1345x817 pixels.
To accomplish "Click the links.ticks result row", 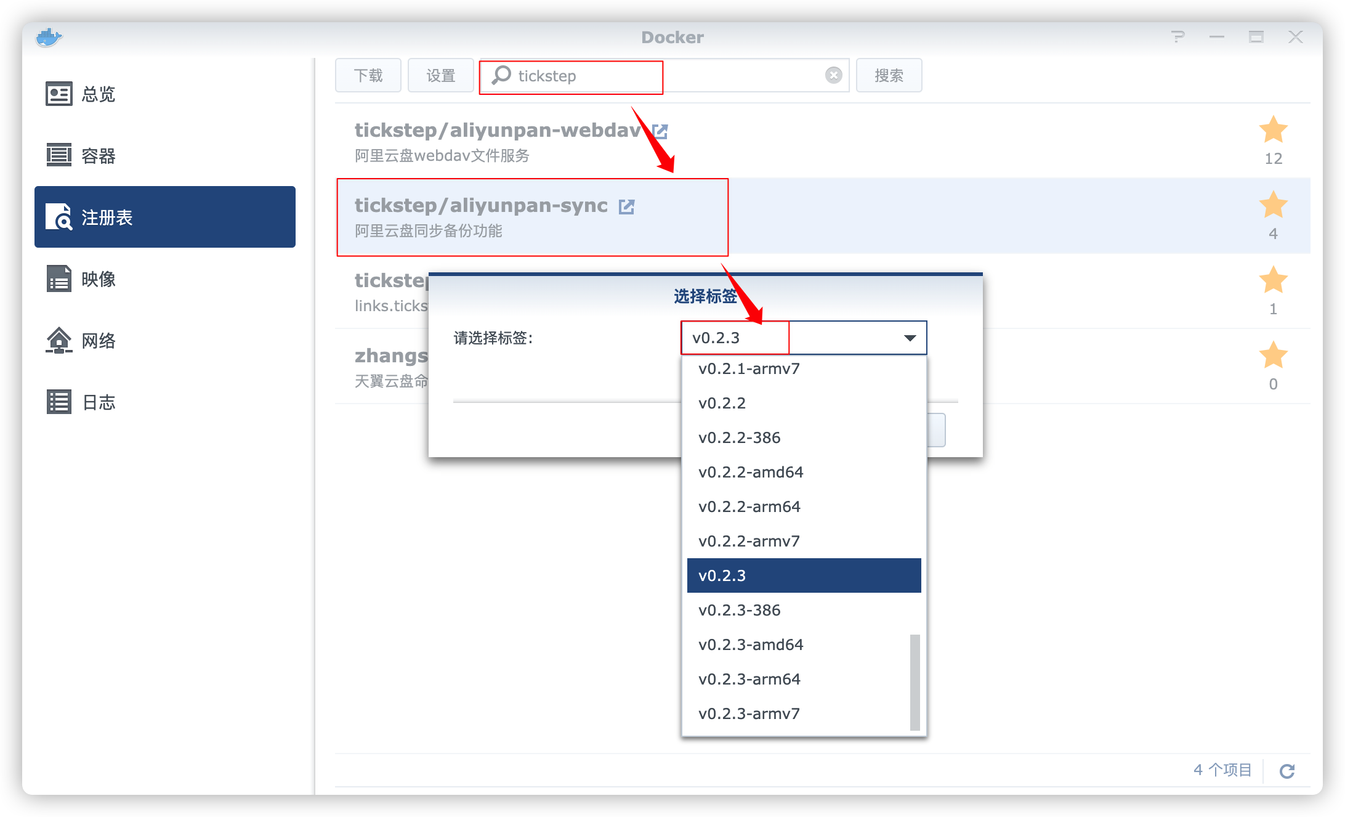I will pos(382,291).
